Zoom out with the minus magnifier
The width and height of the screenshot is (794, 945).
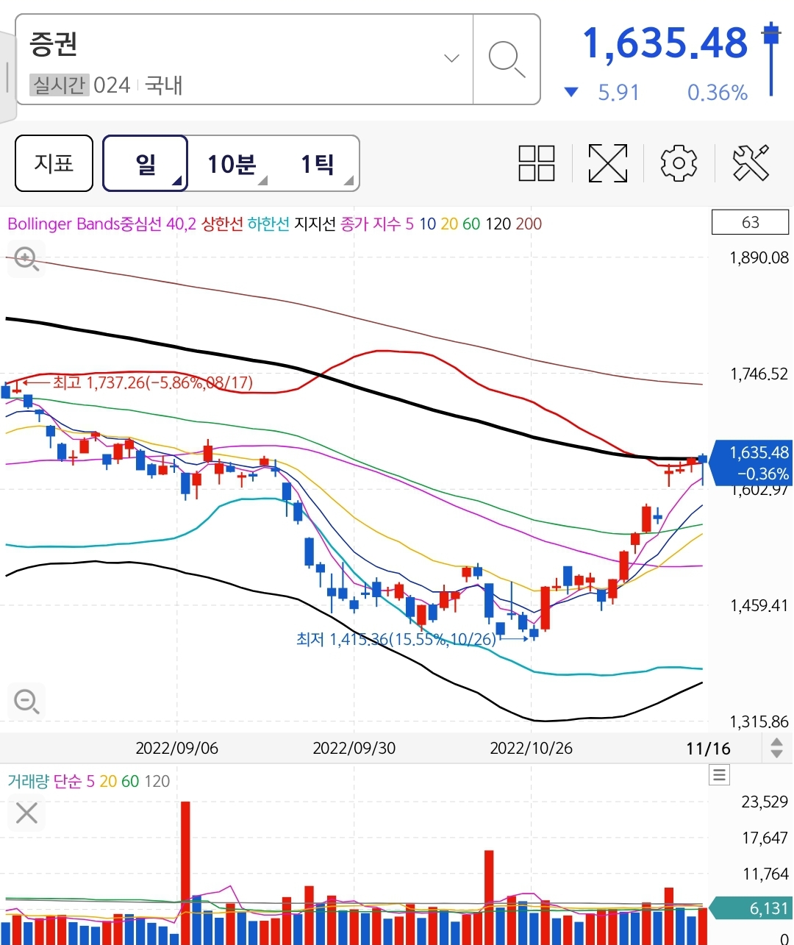coord(26,701)
